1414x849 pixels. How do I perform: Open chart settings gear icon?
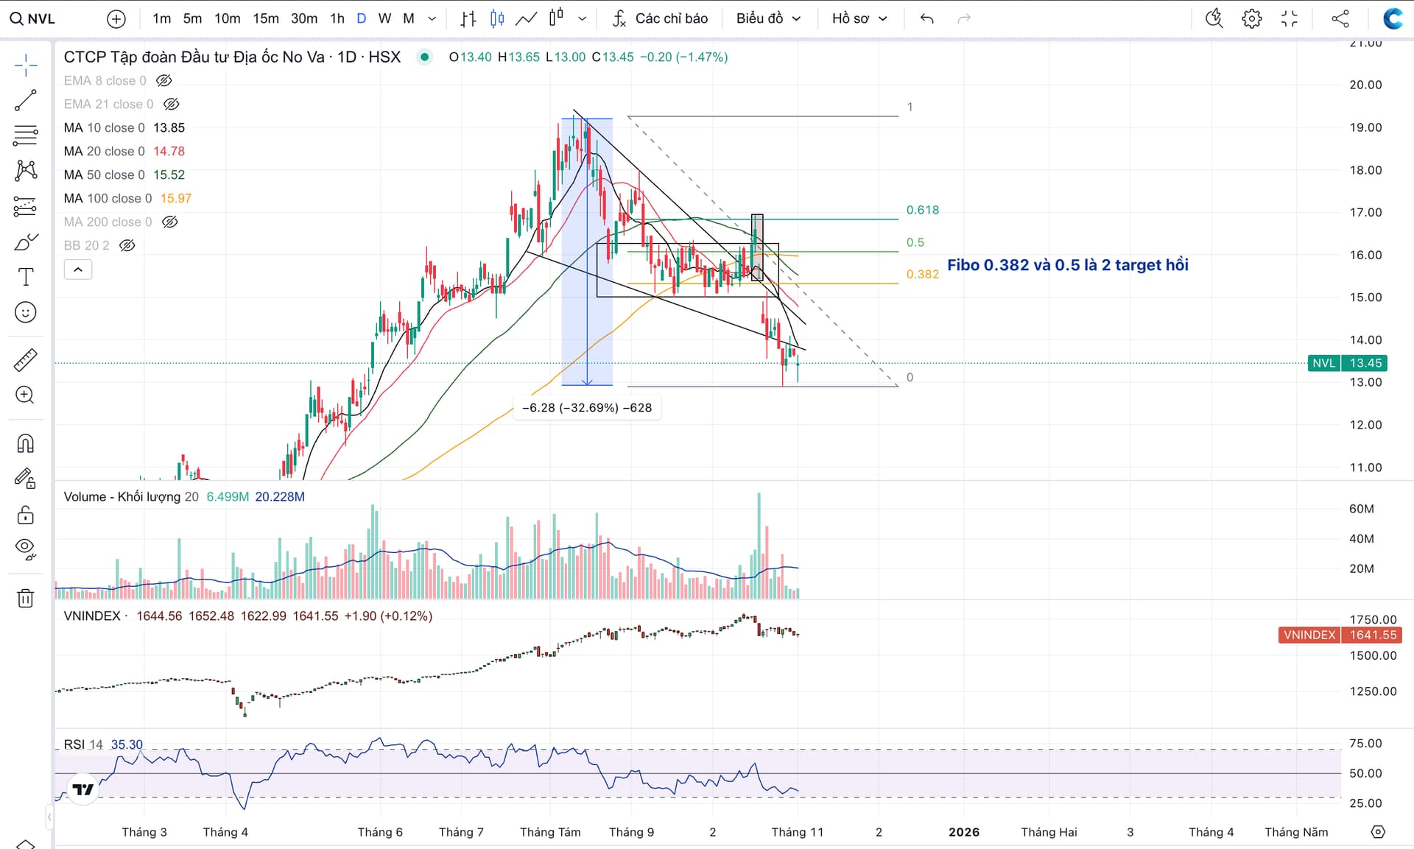pyautogui.click(x=1251, y=18)
